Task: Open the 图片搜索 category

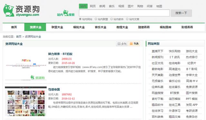Action: coord(192,93)
